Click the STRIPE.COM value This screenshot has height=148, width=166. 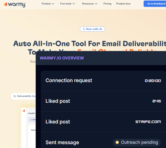tap(148, 122)
